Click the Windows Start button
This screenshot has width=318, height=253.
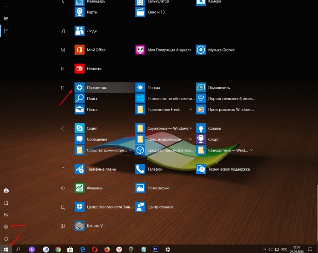[6, 249]
